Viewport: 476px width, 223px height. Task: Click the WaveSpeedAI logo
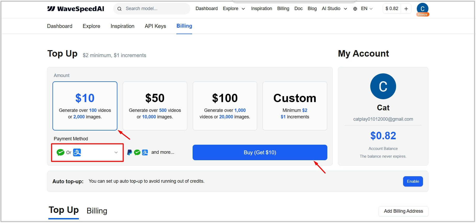coord(75,9)
